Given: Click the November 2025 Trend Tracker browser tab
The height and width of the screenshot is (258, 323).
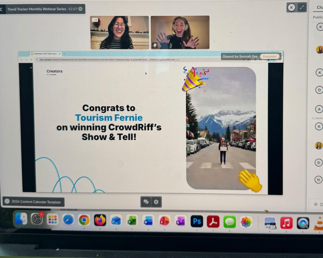Looking at the screenshot, I should [46, 54].
